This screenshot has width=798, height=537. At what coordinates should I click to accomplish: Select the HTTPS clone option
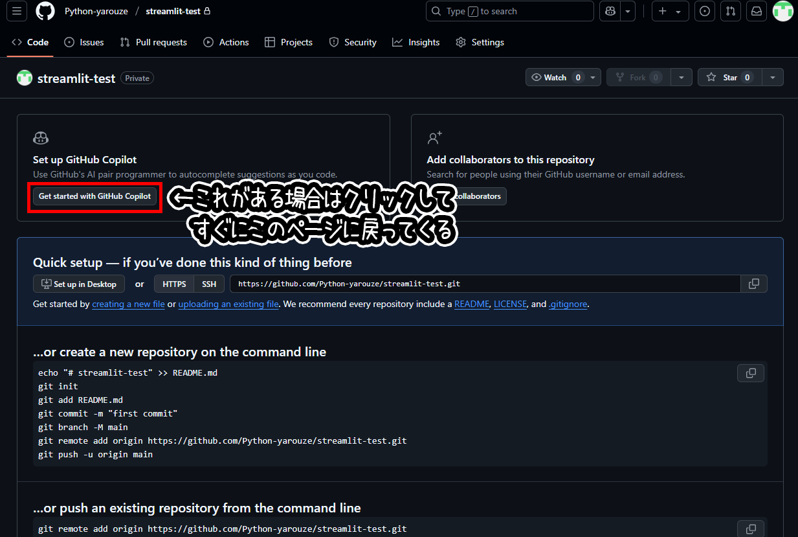click(x=174, y=284)
